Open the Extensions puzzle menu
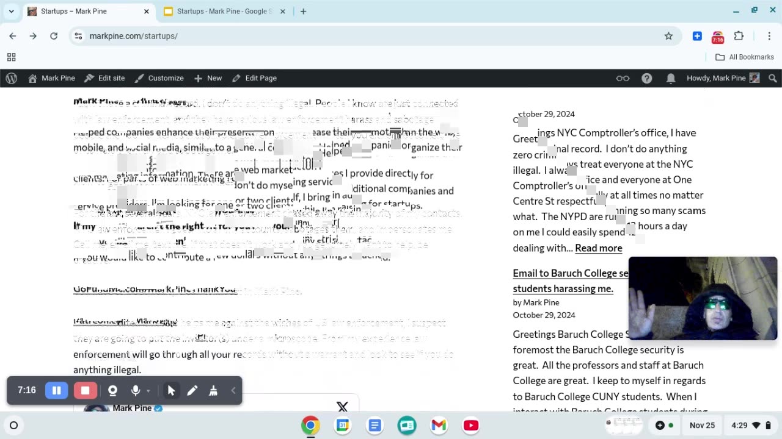 (x=739, y=36)
